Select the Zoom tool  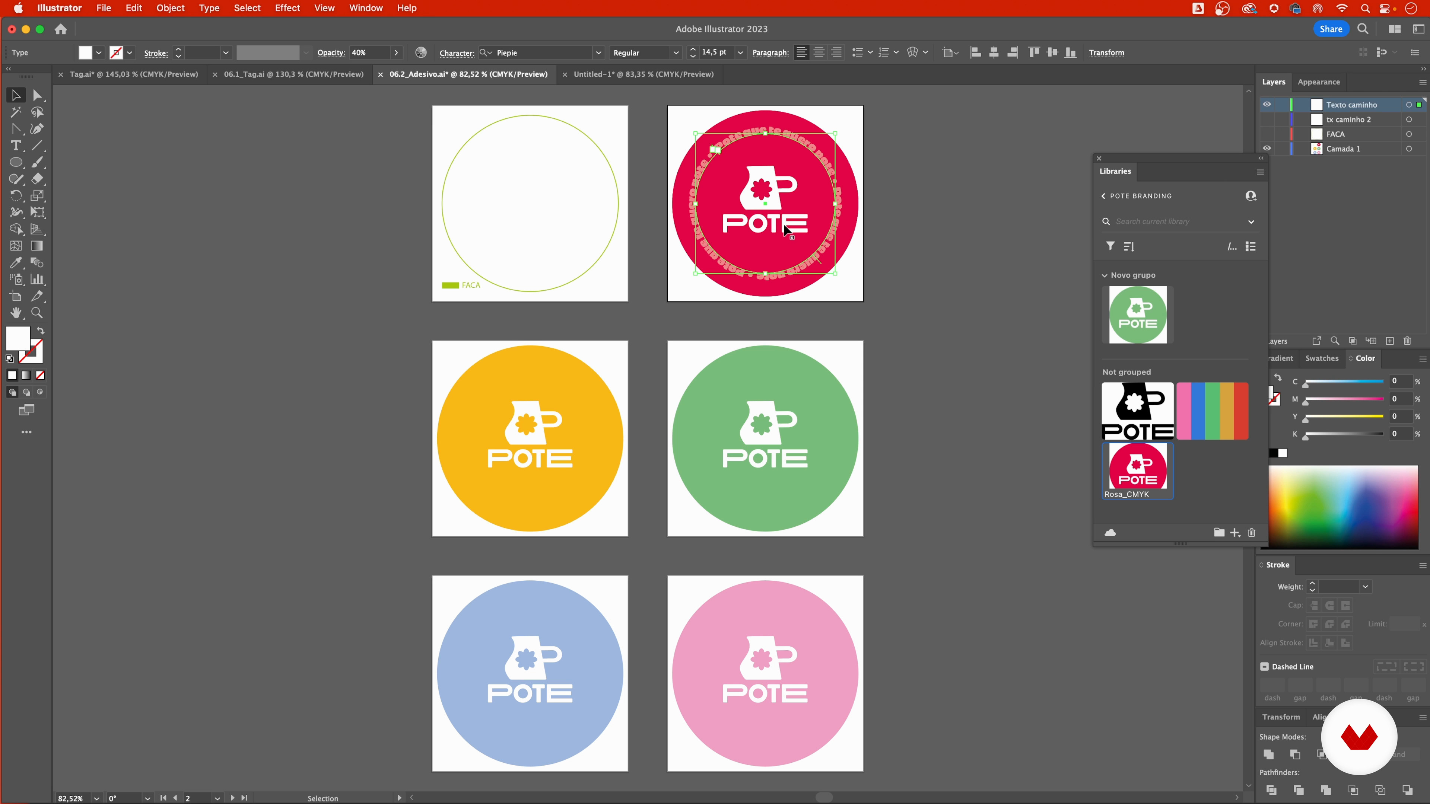(x=37, y=313)
